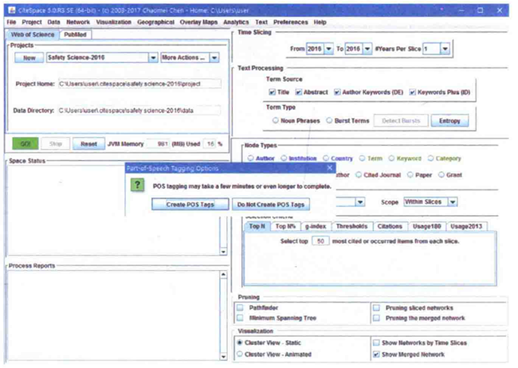Enable the Pathfinder pruning option
The height and width of the screenshot is (368, 518).
(241, 307)
